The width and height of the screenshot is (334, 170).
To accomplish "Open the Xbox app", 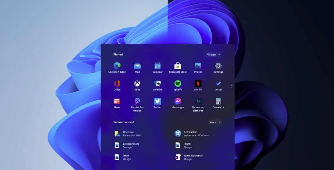I will click(x=137, y=83).
